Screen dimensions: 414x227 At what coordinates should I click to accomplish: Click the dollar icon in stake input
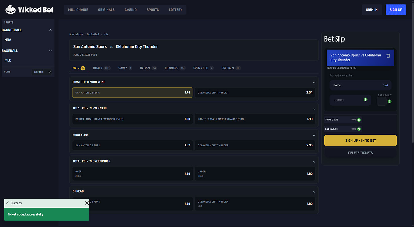pos(366,99)
